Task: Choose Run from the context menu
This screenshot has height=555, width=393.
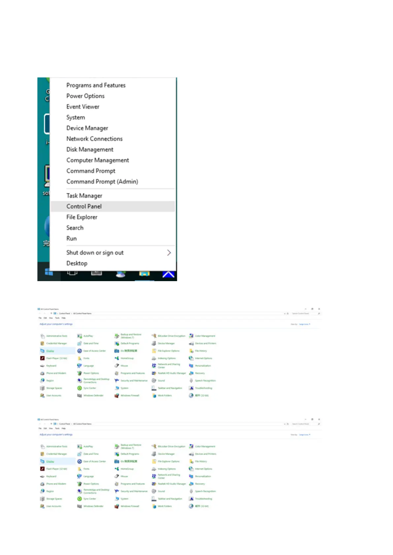Action: tap(72, 239)
